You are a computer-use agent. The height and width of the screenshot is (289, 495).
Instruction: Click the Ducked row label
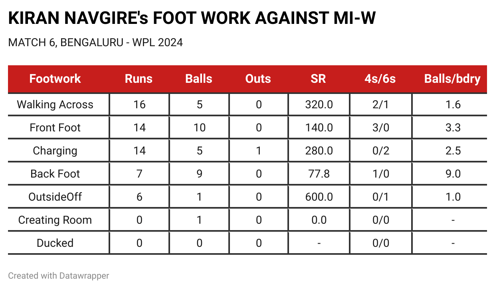point(55,243)
